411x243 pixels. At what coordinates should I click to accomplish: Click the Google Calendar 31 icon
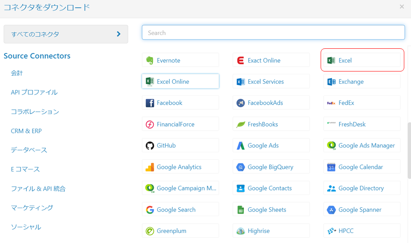[331, 167]
